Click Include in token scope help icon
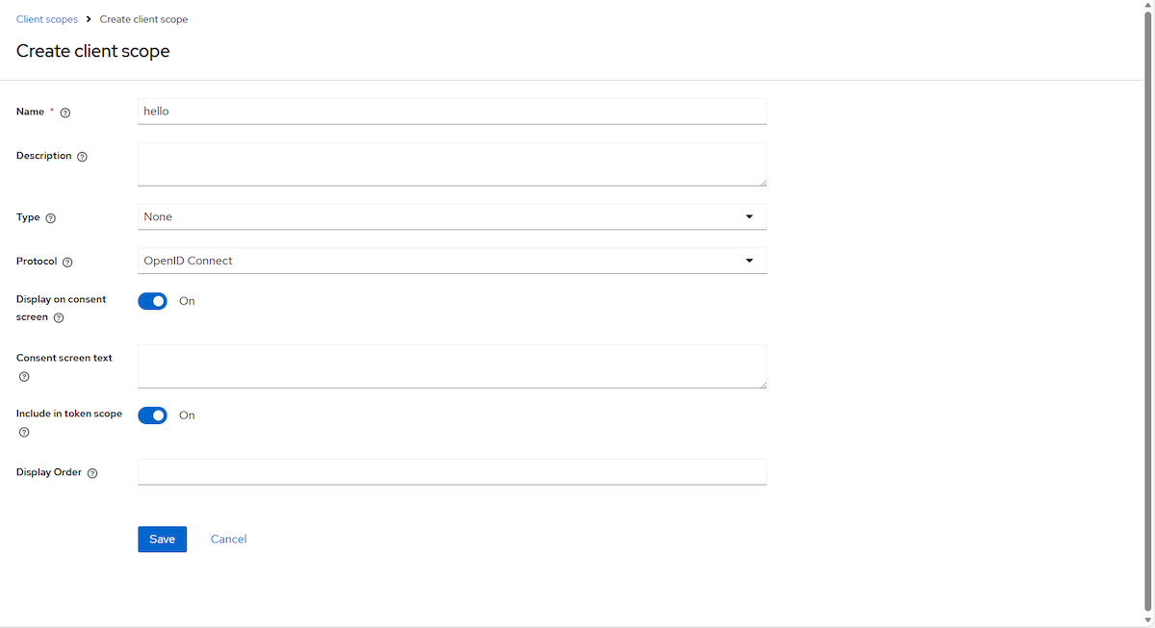The height and width of the screenshot is (628, 1155). tap(24, 432)
